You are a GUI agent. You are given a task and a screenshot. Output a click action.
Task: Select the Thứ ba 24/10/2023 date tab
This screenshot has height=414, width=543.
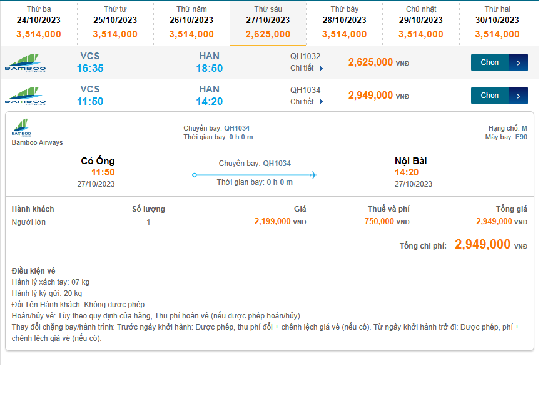point(39,22)
